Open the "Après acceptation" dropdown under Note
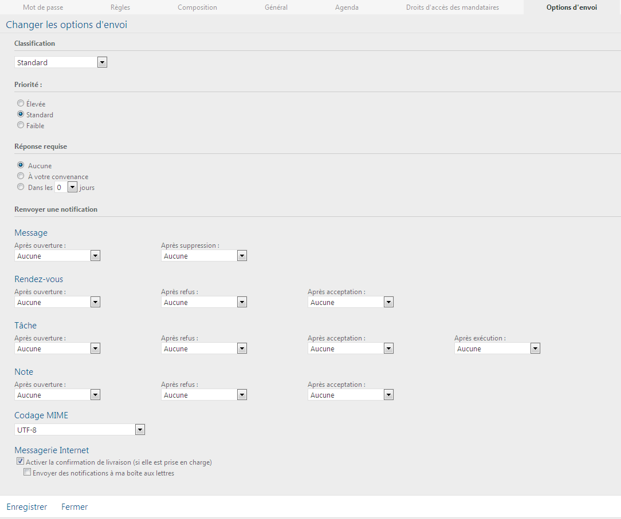Viewport: 621px width, 519px height. (389, 394)
